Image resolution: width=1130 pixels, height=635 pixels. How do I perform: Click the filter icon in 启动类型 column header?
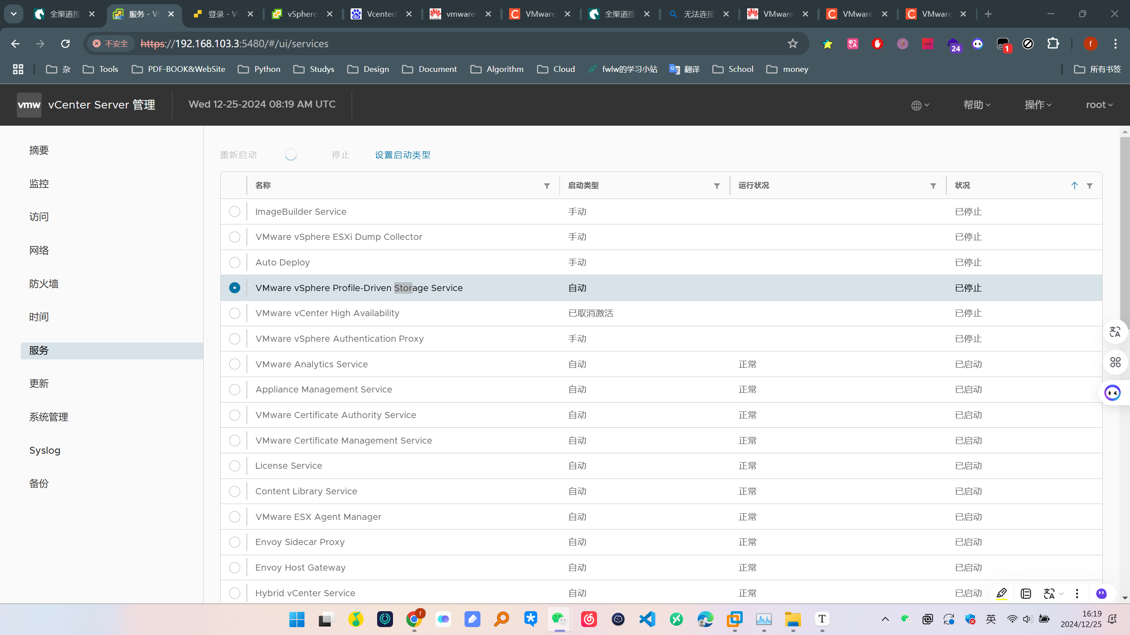tap(717, 186)
